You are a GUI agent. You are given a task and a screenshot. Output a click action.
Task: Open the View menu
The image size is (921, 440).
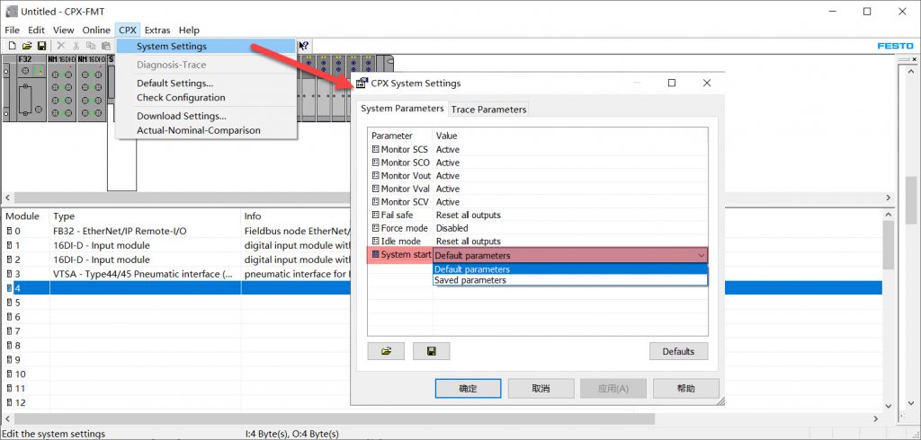[64, 30]
